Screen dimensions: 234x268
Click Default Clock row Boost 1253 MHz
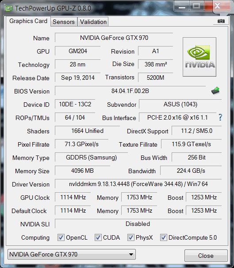pos(204,210)
